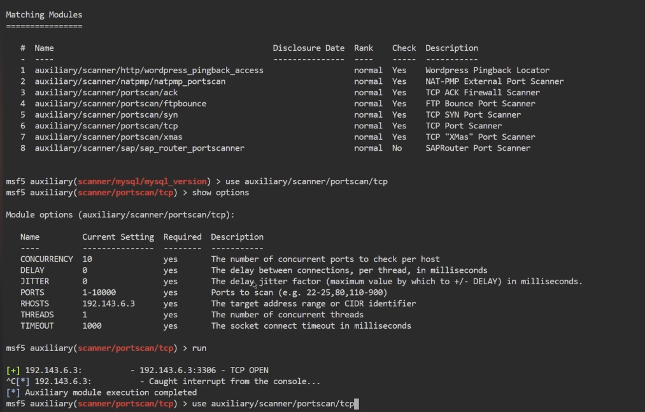Select the CONCURRENCY option name
This screenshot has height=412, width=645.
(x=46, y=259)
